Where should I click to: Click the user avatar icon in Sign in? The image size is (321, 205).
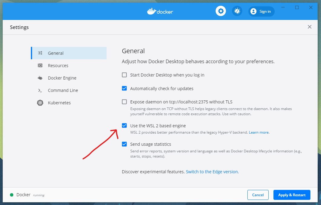point(253,11)
